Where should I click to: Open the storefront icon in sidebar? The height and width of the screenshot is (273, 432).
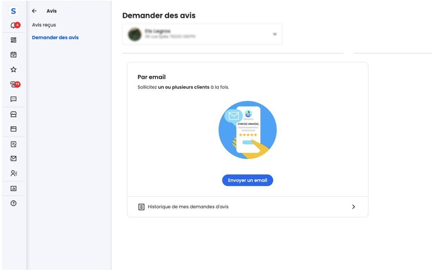pyautogui.click(x=13, y=114)
